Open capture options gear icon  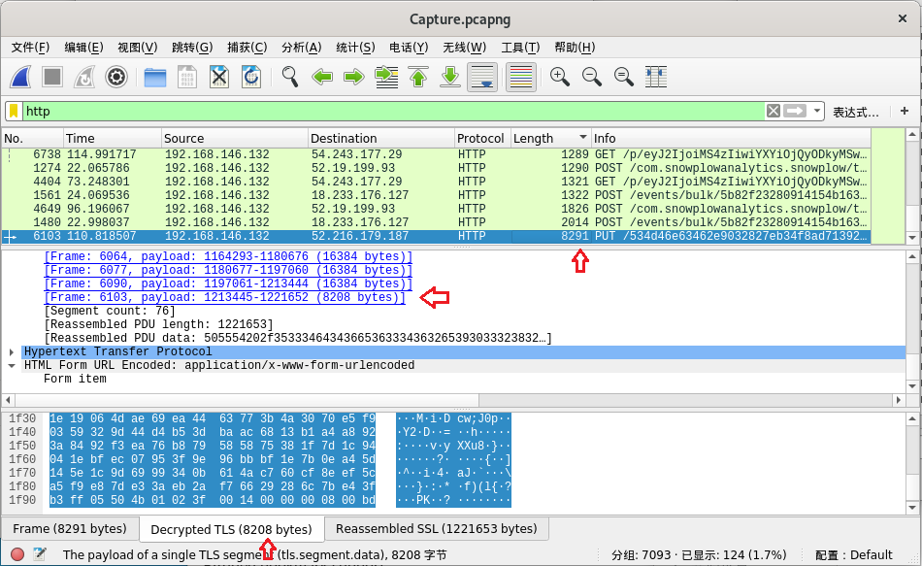pyautogui.click(x=116, y=77)
